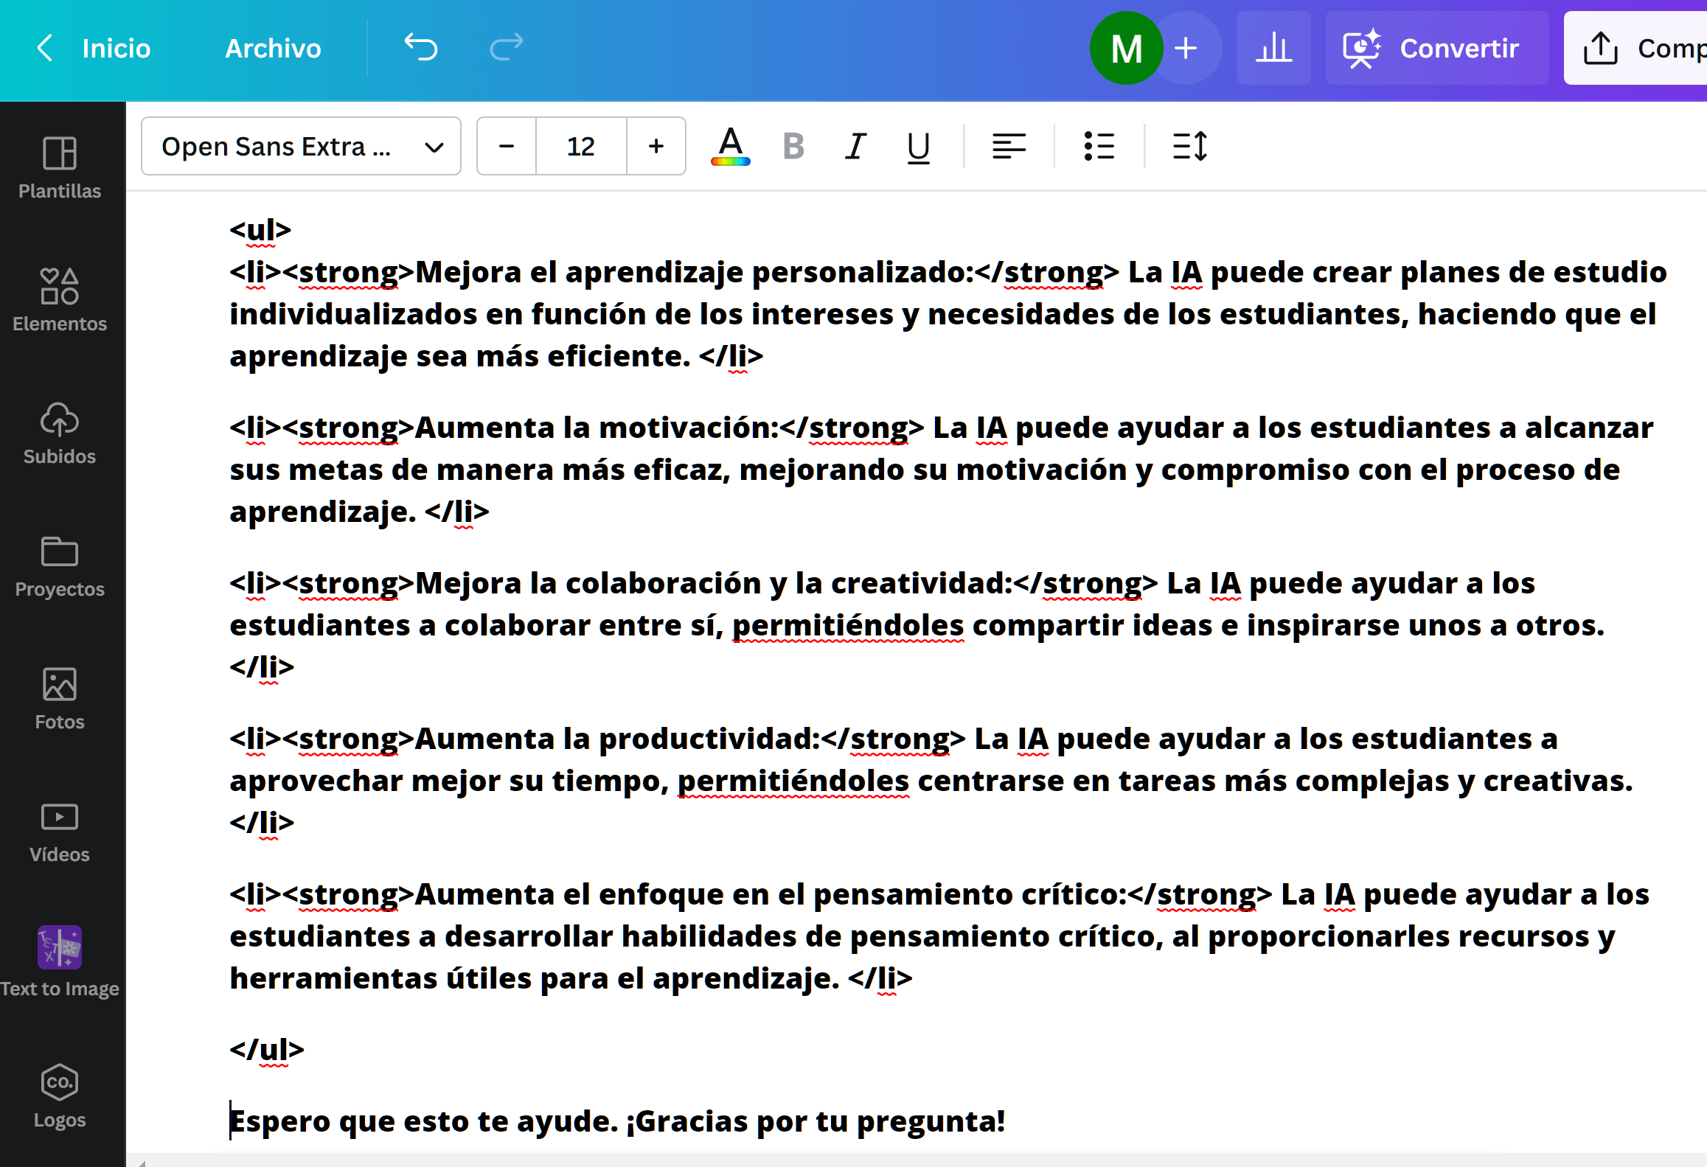Screen dimensions: 1707x1167
Task: Toggle underline formatting on selected text
Action: pyautogui.click(x=918, y=145)
